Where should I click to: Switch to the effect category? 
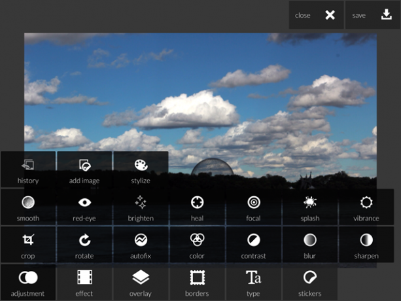[x=84, y=282]
